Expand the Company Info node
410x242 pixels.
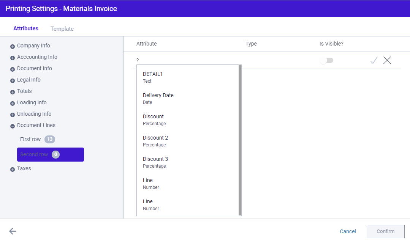(12, 47)
